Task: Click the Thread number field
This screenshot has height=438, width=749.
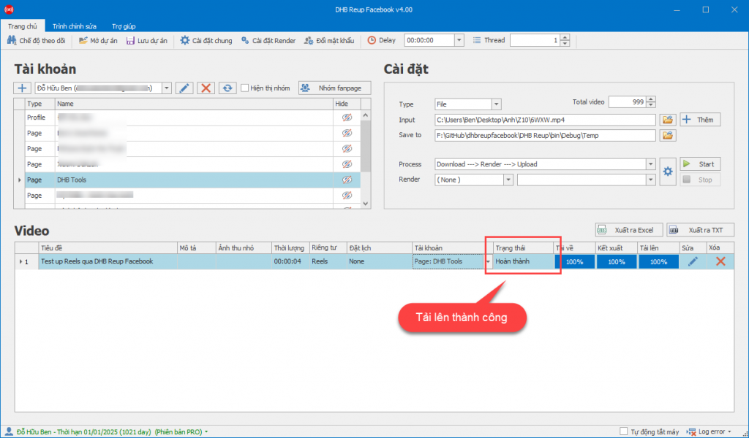Action: 535,40
